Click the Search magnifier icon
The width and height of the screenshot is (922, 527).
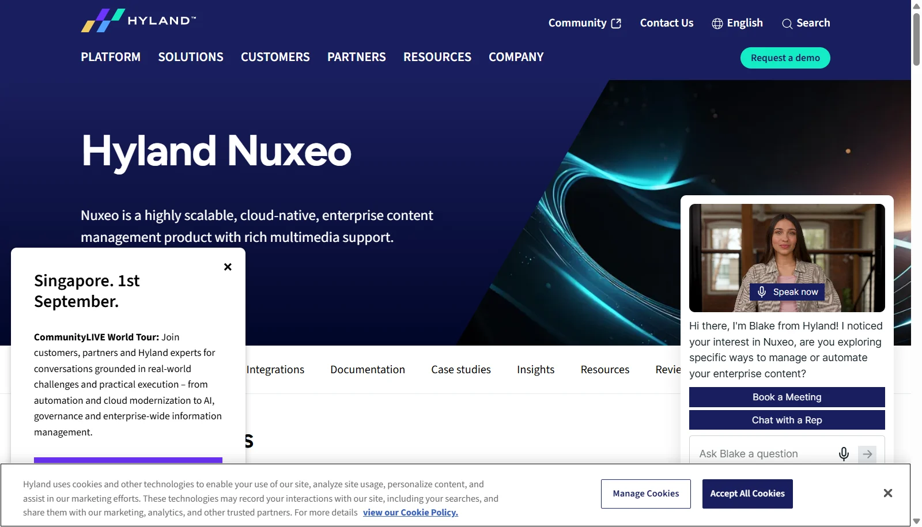point(787,24)
